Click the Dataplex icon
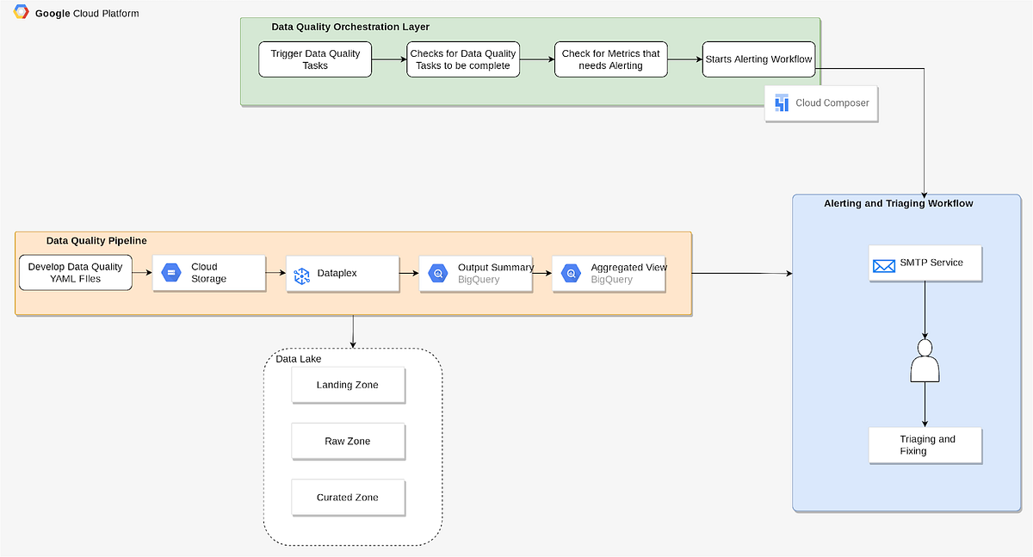This screenshot has height=557, width=1033. (302, 274)
